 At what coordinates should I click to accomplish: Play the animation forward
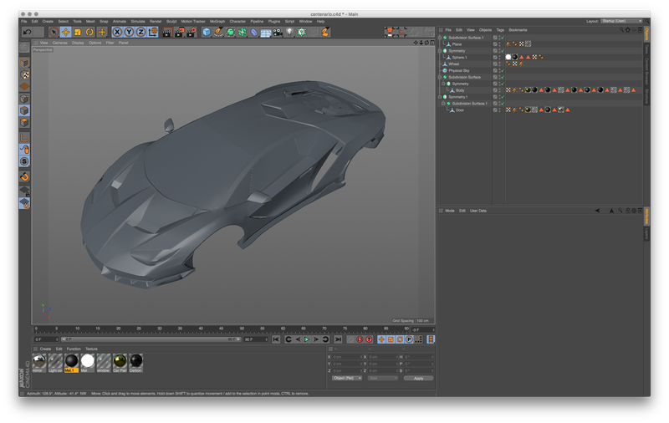point(307,339)
